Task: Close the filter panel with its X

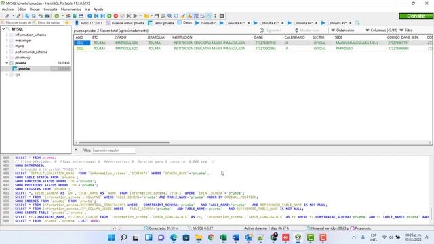Action: pyautogui.click(x=76, y=150)
